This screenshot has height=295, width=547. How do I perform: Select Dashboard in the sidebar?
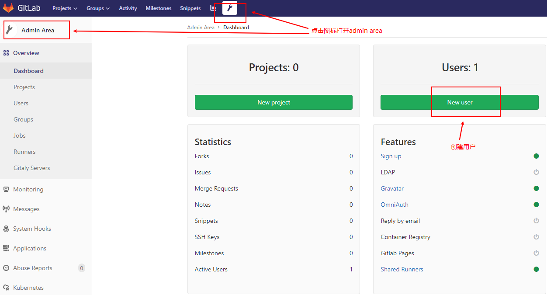click(x=46, y=71)
